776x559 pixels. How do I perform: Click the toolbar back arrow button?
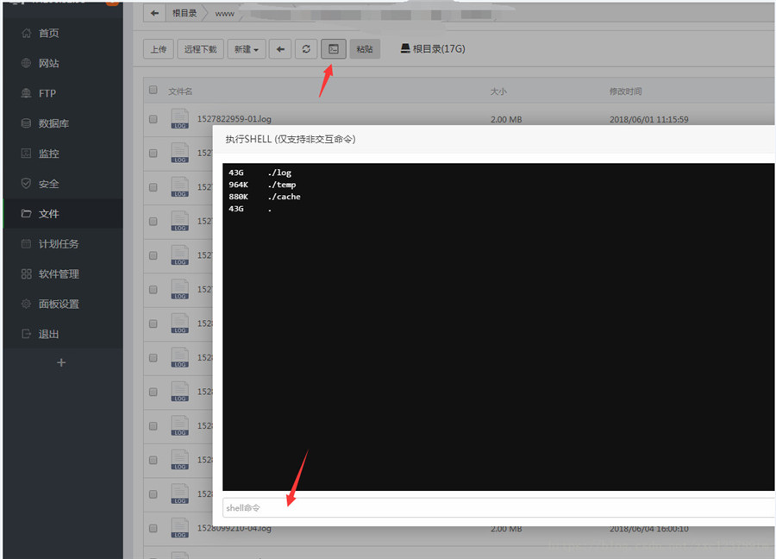tap(280, 49)
